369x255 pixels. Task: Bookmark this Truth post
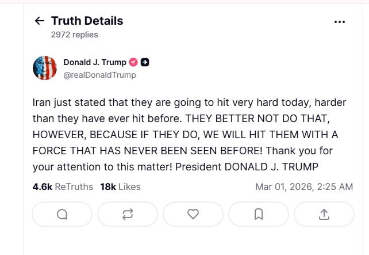click(x=259, y=214)
